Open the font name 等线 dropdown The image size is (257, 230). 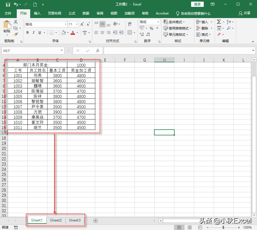tap(66, 24)
